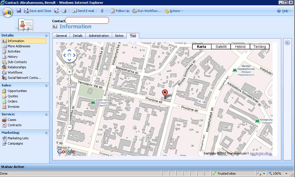The image size is (295, 177).
Task: Open Sub-Contacts navigation item
Action: click(x=14, y=62)
